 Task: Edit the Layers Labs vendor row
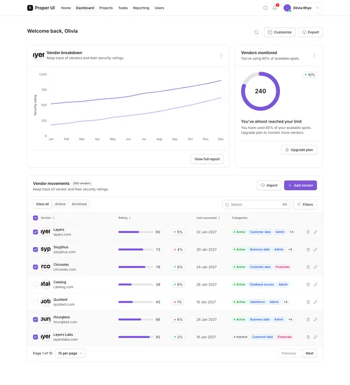pos(316,337)
